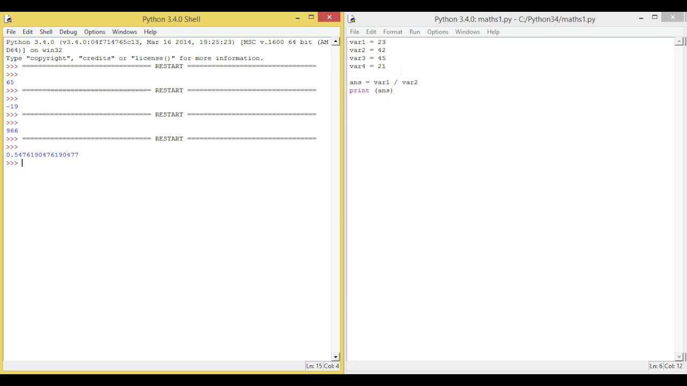
Task: Click the shell output value 966
Action: point(12,131)
